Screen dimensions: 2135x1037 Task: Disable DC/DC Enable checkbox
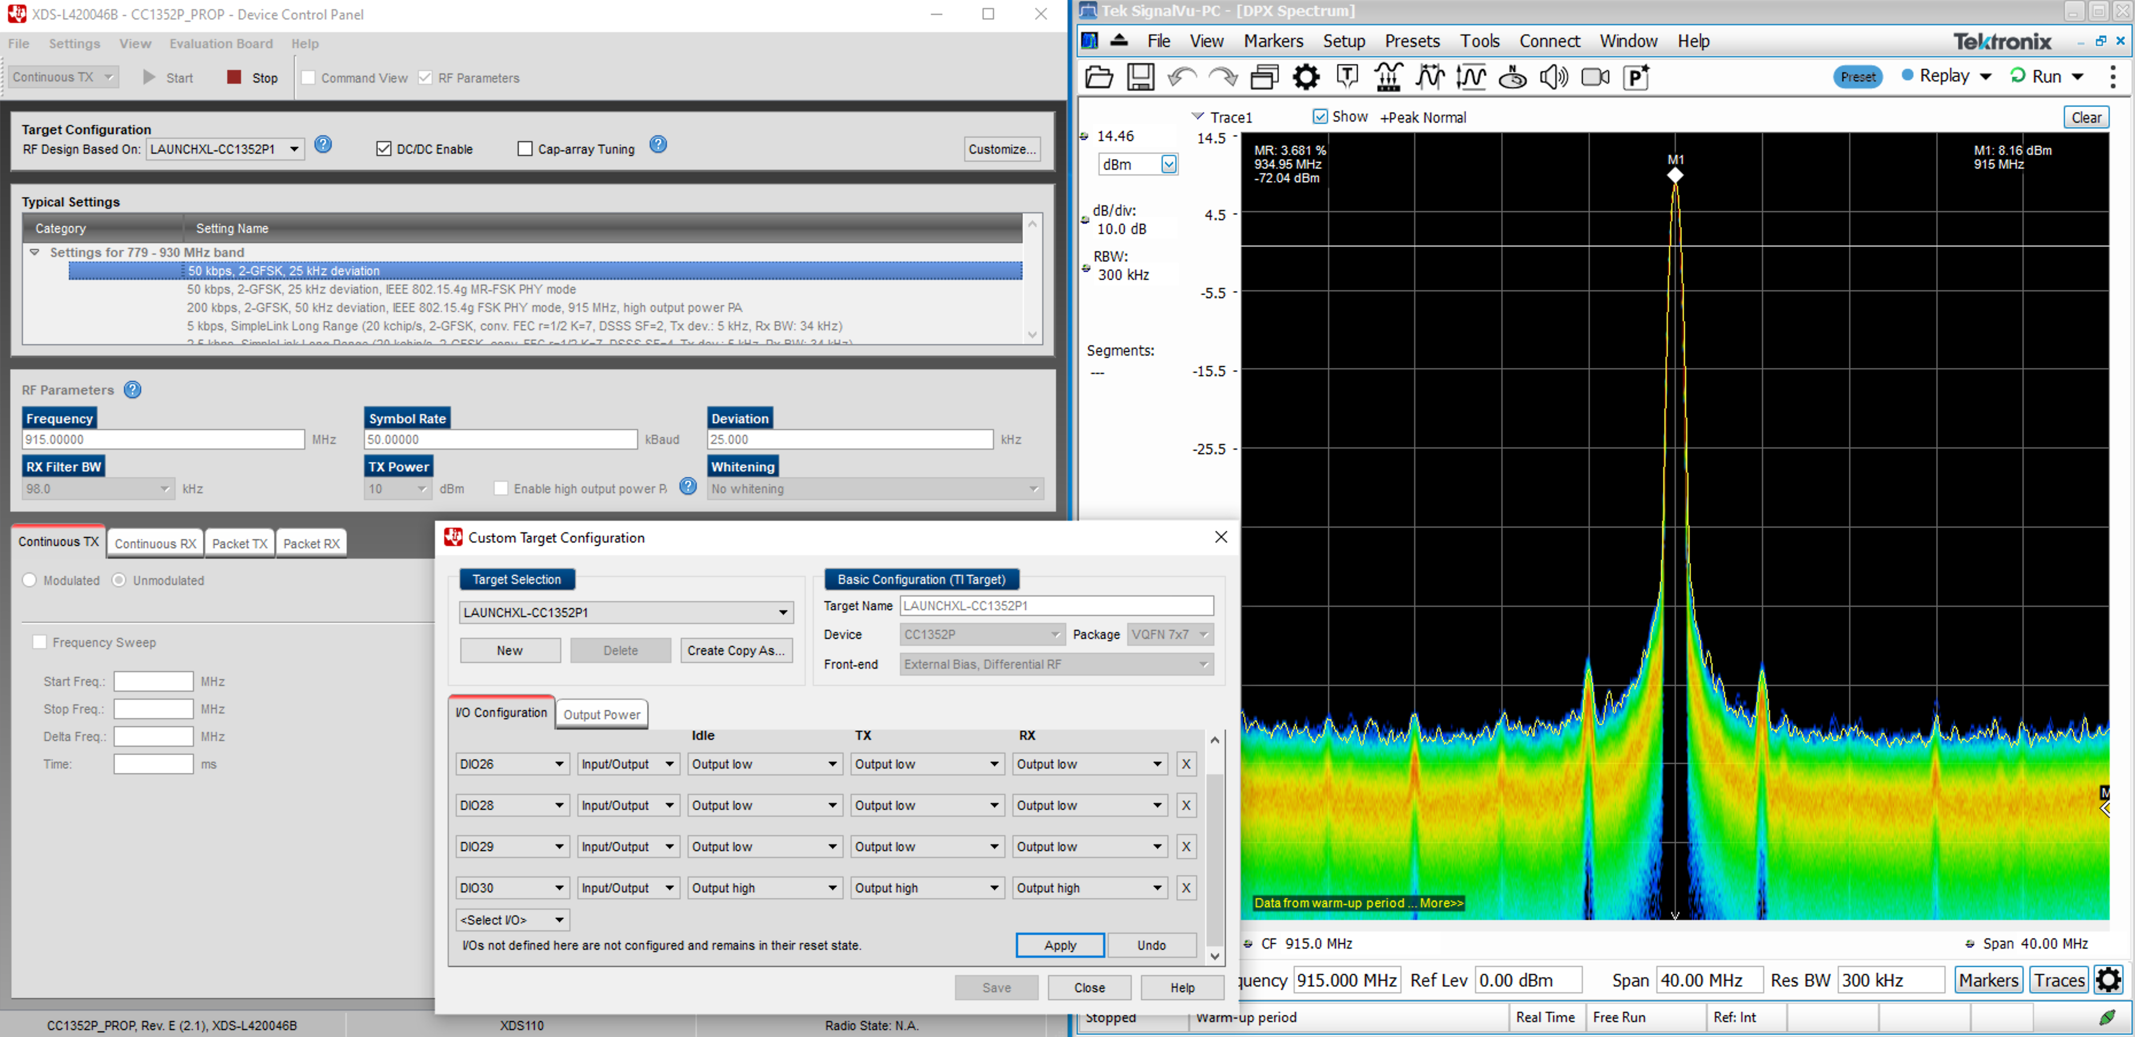point(384,148)
